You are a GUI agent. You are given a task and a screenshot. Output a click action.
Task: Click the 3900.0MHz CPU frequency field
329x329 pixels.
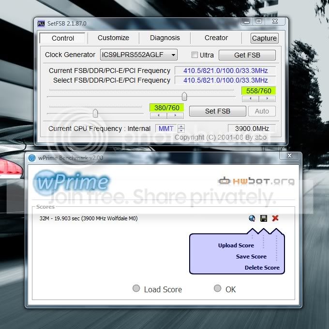[x=252, y=129]
